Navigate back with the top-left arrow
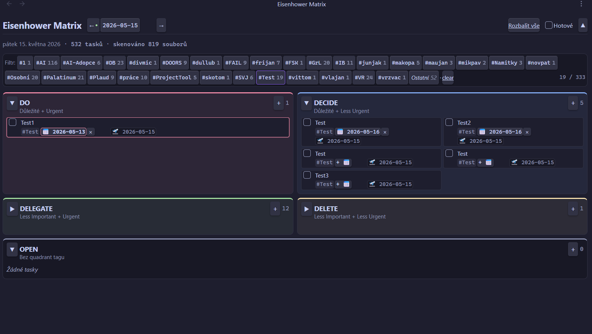The height and width of the screenshot is (334, 592). point(9,4)
